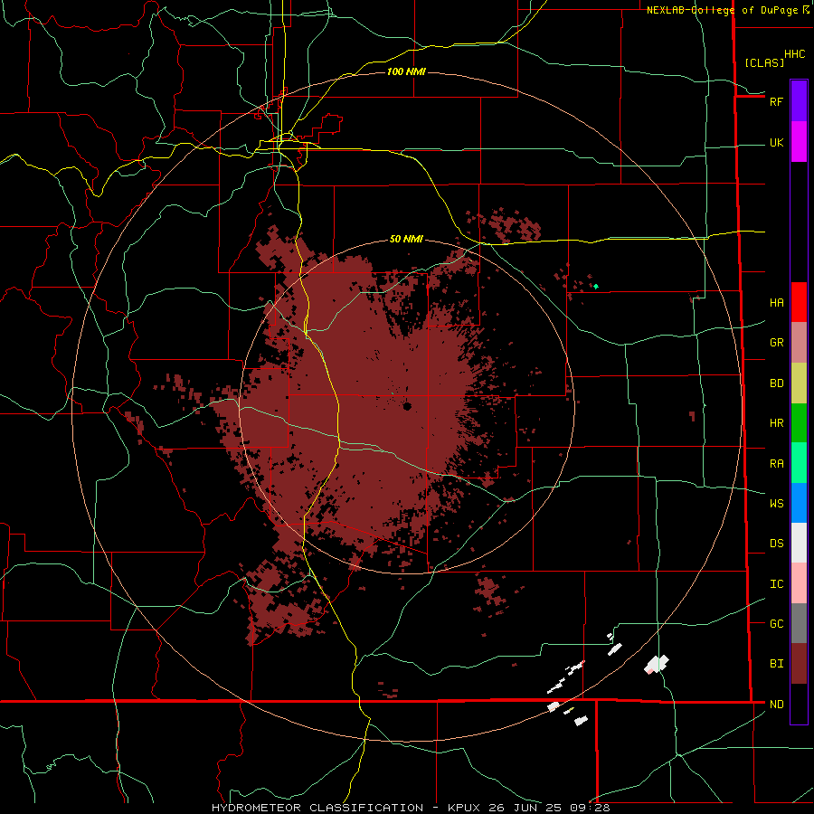Click the ND legend label
This screenshot has height=814, width=814.
[776, 705]
